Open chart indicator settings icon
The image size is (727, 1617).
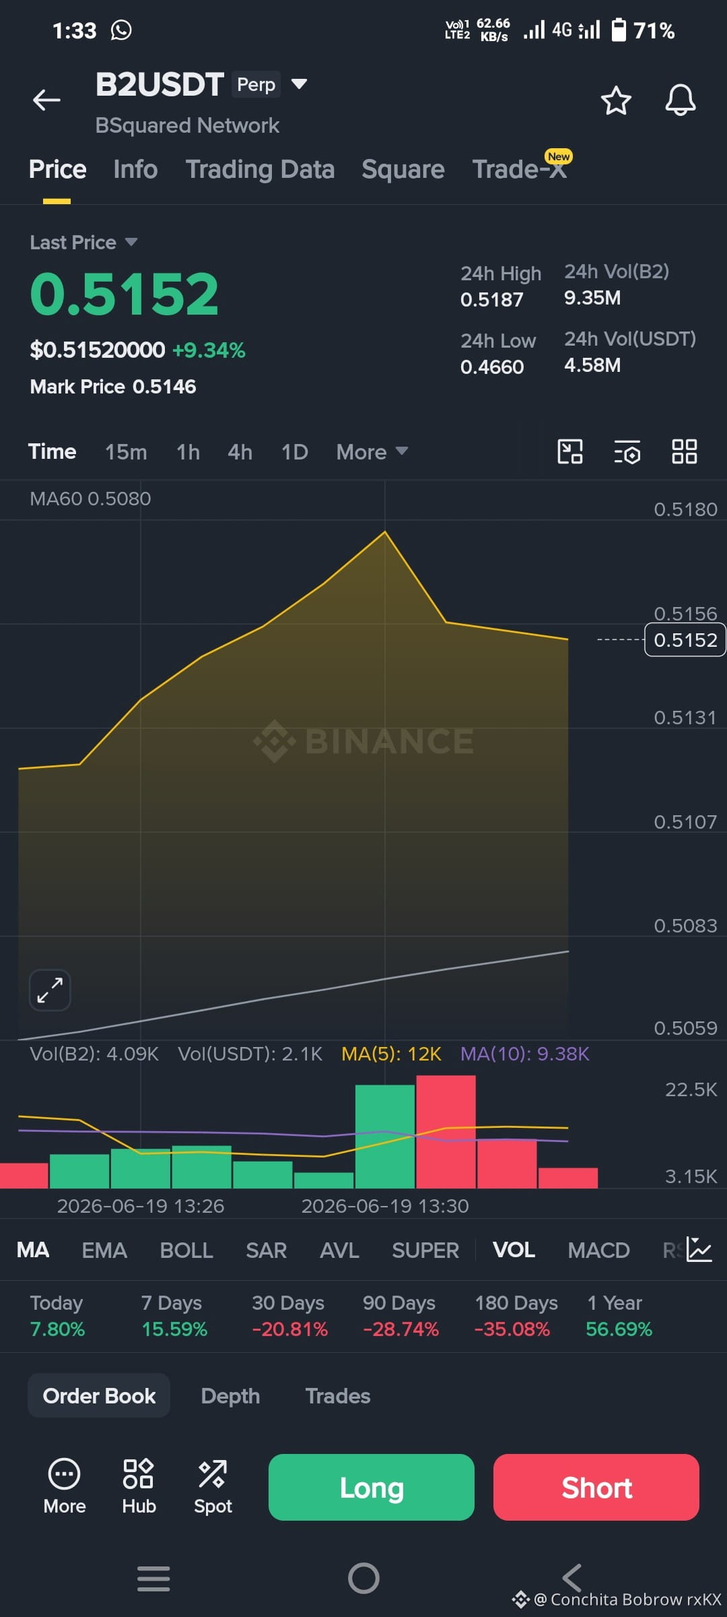[x=627, y=451]
